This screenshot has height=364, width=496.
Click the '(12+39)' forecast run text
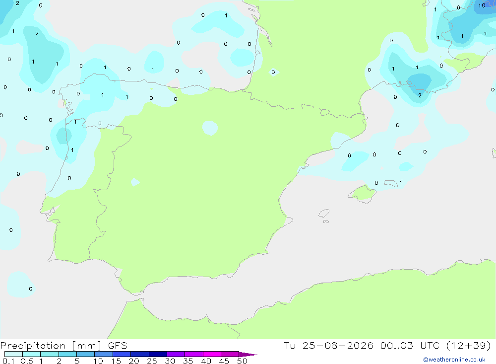(x=469, y=345)
